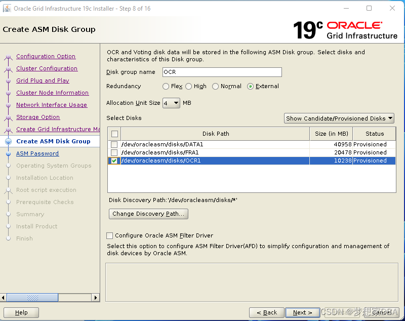Go to ASM Password step
The height and width of the screenshot is (321, 405).
click(x=37, y=153)
